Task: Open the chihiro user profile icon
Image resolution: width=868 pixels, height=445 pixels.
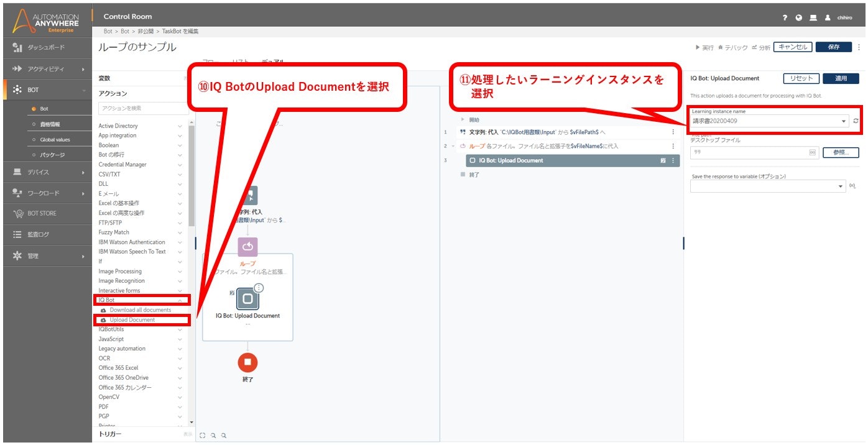Action: pyautogui.click(x=828, y=18)
